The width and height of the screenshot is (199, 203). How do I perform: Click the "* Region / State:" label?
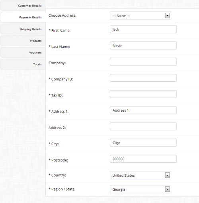coord(62,189)
